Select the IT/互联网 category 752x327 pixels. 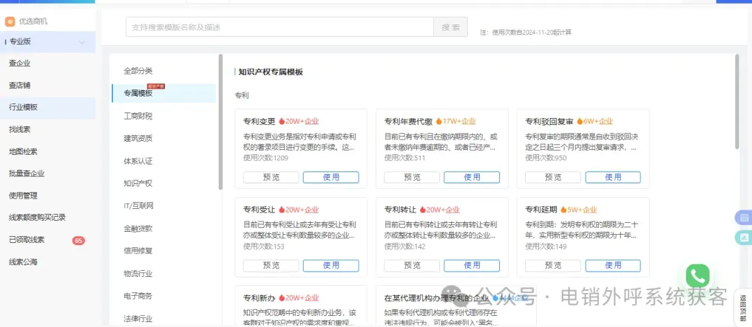pyautogui.click(x=139, y=206)
